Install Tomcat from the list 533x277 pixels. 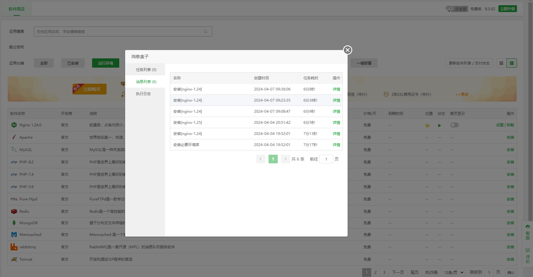tap(510, 259)
